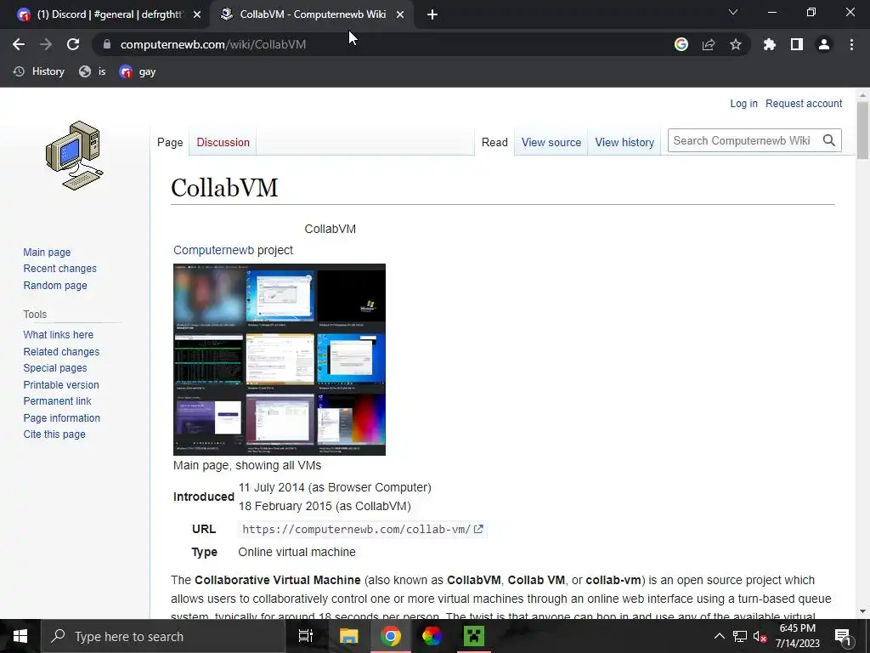The image size is (870, 653).
Task: Open the View history tab
Action: 624,142
